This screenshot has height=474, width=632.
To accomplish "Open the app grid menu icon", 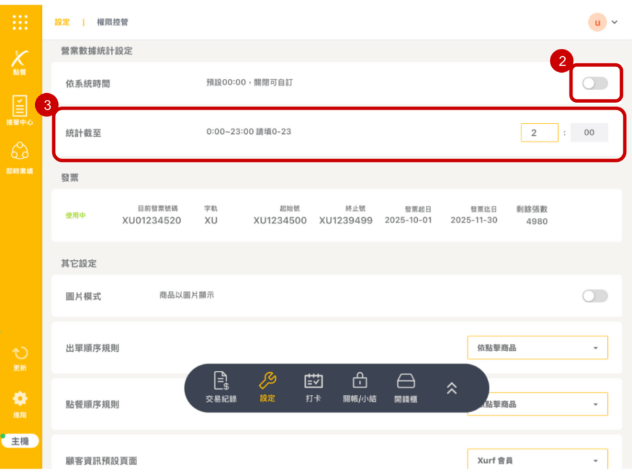I will pos(20,22).
